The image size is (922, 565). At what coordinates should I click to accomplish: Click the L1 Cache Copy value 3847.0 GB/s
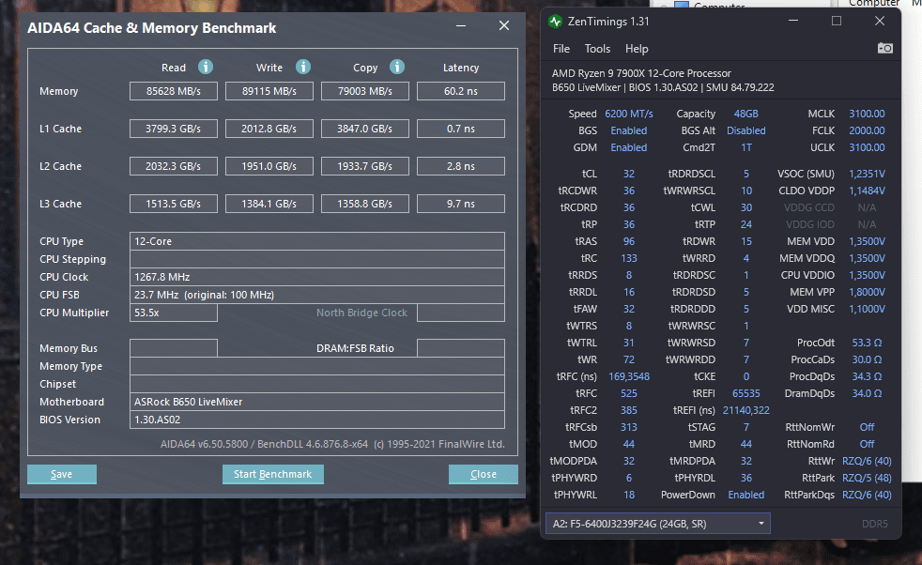pos(365,129)
